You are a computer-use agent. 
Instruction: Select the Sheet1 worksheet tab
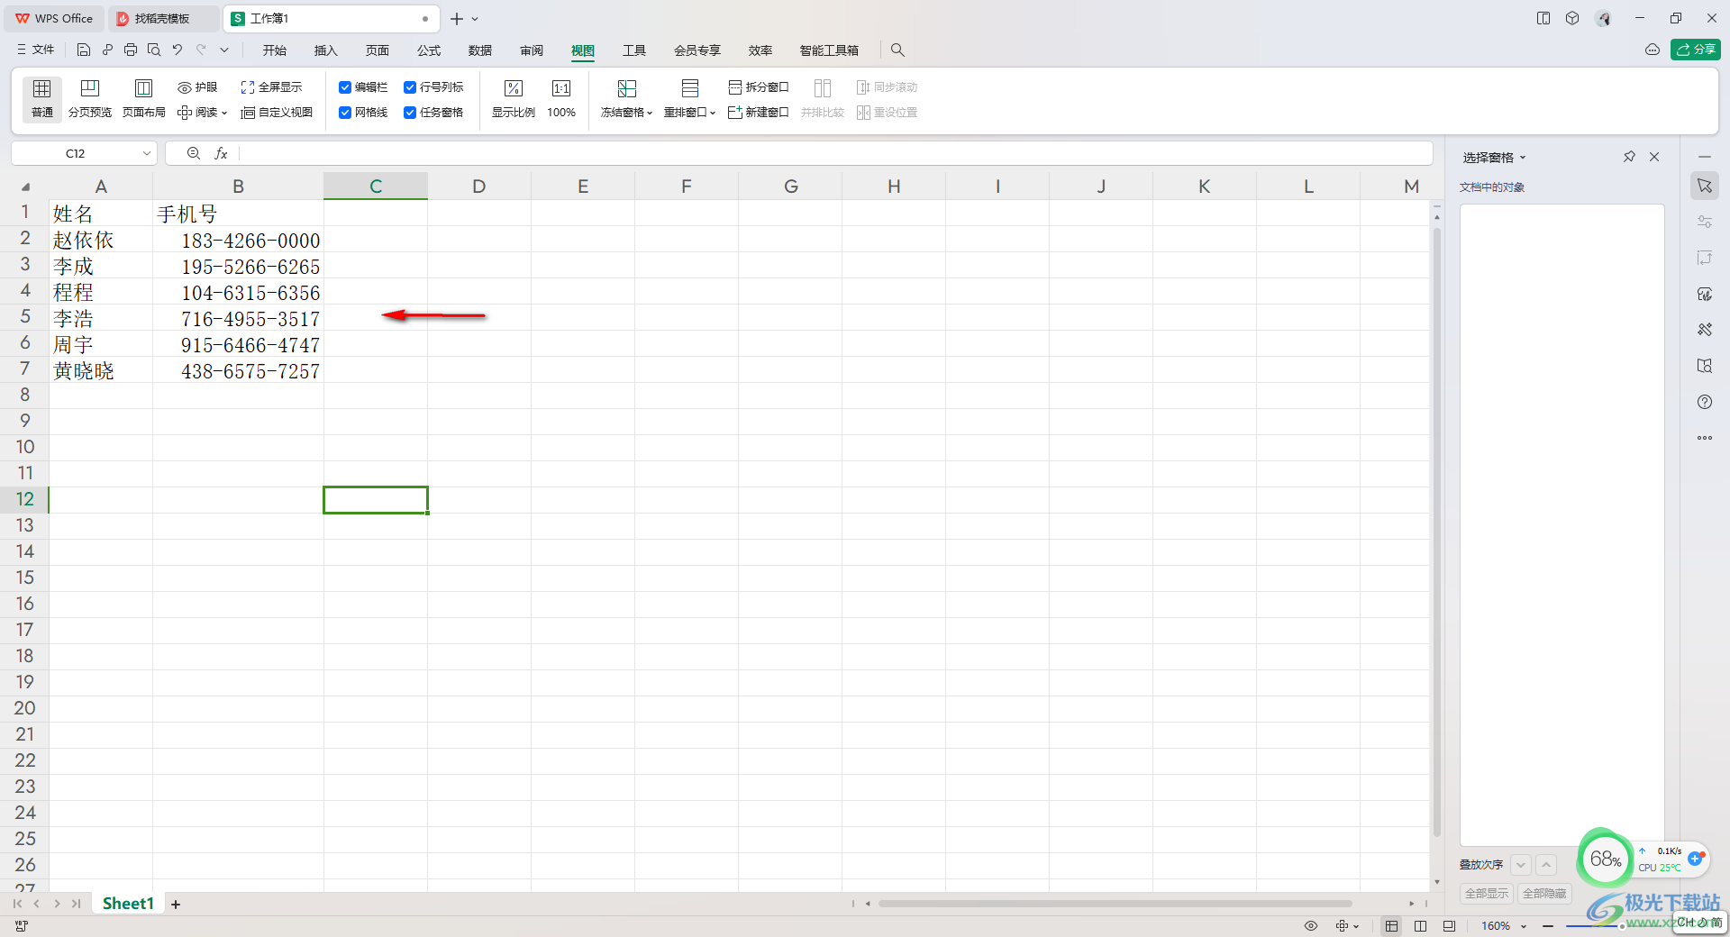click(128, 904)
